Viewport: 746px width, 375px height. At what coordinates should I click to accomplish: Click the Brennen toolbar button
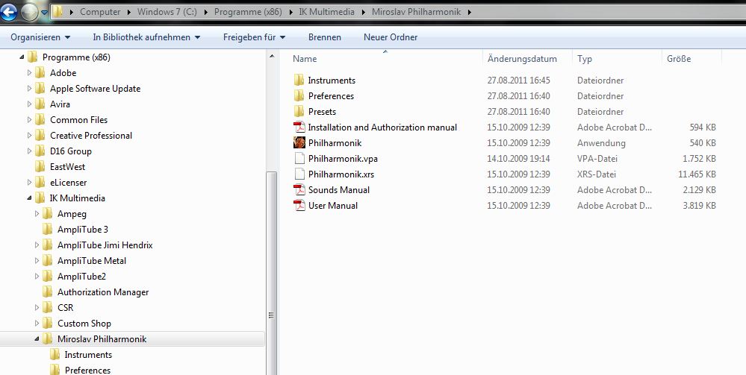click(x=325, y=37)
